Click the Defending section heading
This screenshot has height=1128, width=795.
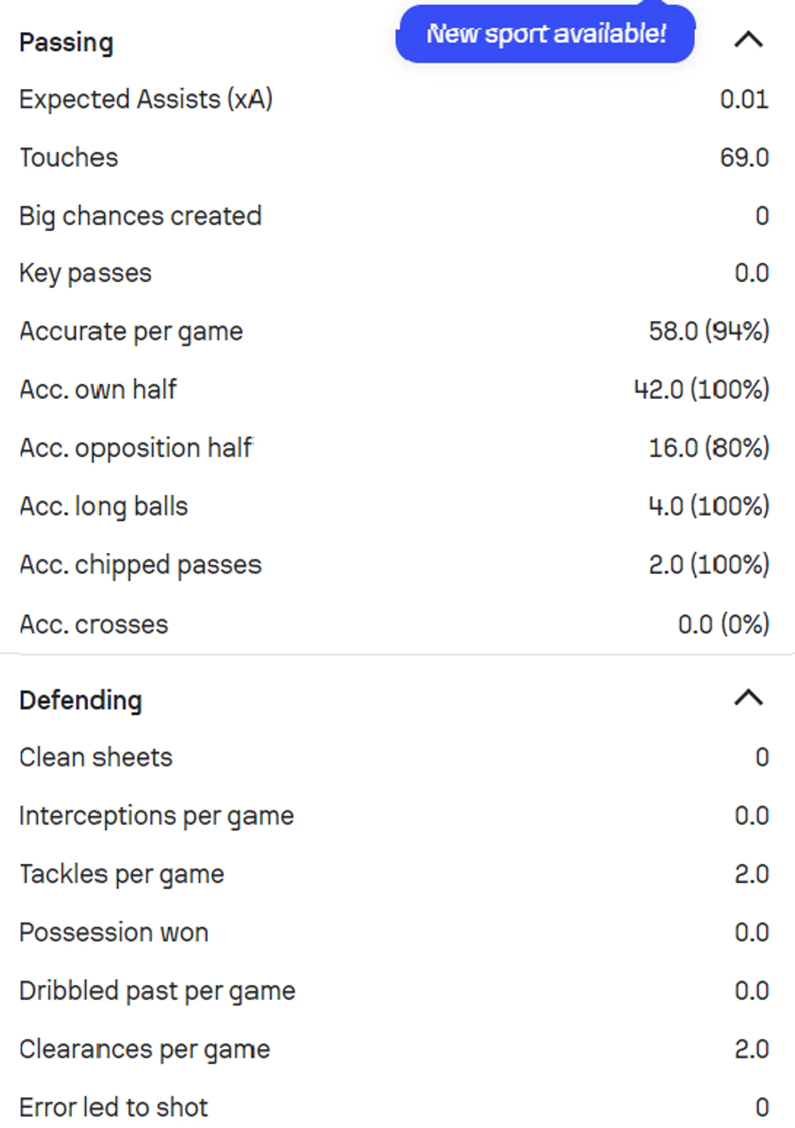pyautogui.click(x=81, y=700)
